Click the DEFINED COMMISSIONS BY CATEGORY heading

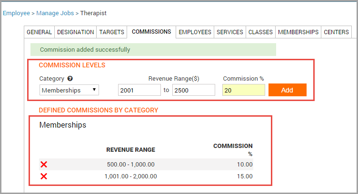[x=99, y=110]
